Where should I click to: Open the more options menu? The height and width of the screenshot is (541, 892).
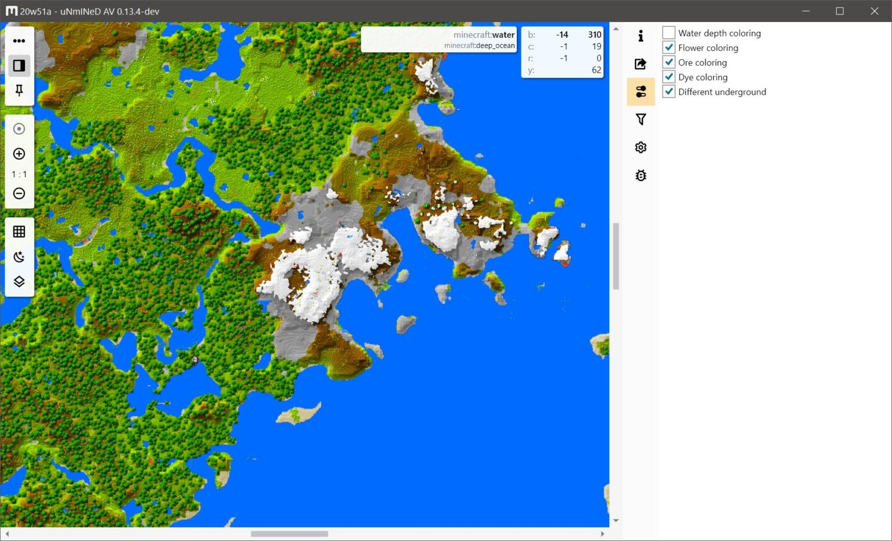click(x=19, y=41)
